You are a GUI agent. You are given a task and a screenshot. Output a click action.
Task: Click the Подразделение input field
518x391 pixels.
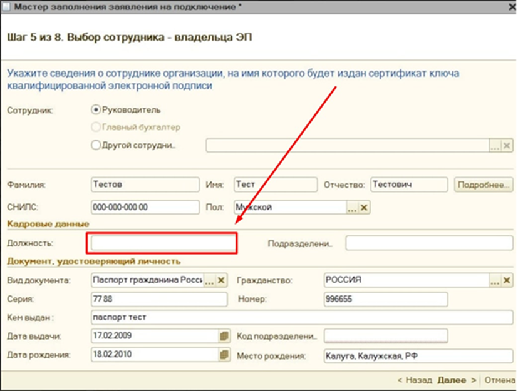point(429,243)
